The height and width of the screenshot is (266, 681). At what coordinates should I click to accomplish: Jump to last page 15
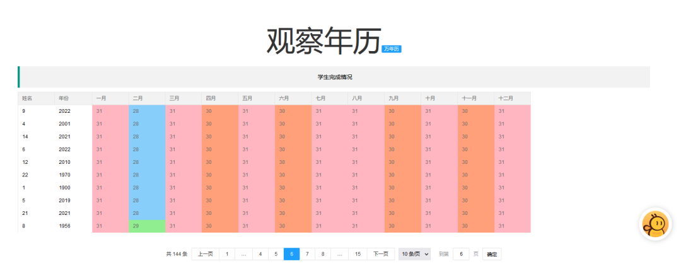pyautogui.click(x=358, y=254)
